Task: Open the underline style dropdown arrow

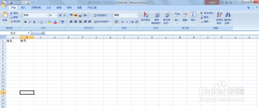Action: pos(37,22)
